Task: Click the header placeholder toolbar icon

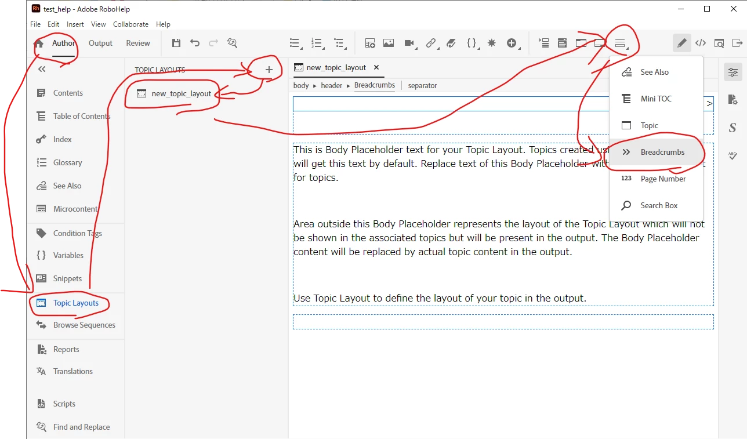Action: 581,43
